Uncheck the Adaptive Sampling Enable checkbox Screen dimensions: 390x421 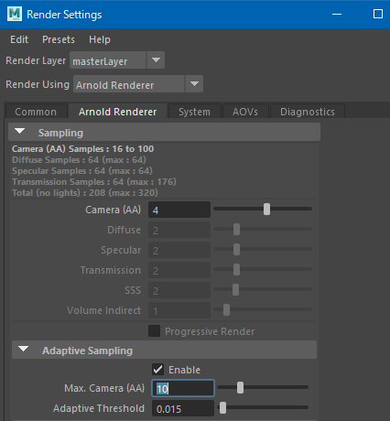(x=157, y=370)
